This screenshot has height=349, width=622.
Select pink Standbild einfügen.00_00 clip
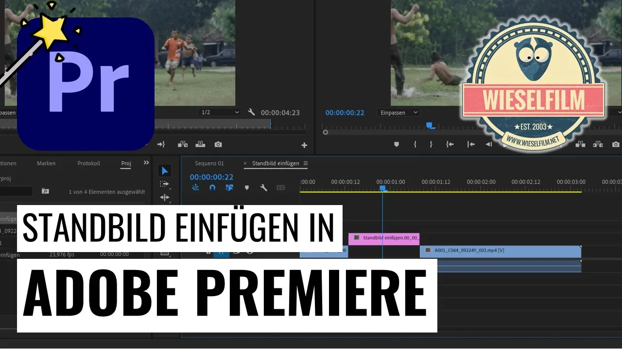click(384, 238)
